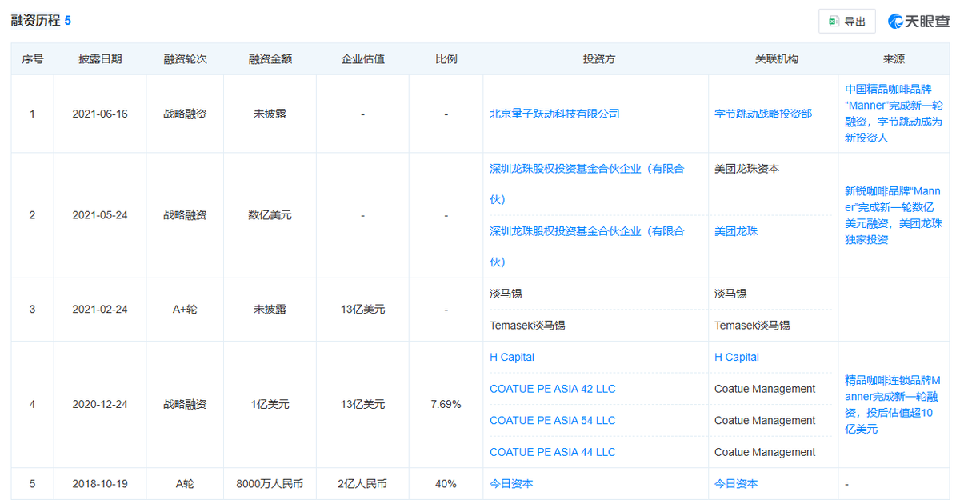Click the 来源 column header

[894, 59]
